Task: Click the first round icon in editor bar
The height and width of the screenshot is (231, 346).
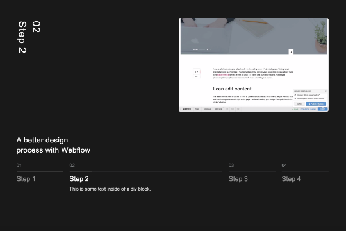Action: 227,109
